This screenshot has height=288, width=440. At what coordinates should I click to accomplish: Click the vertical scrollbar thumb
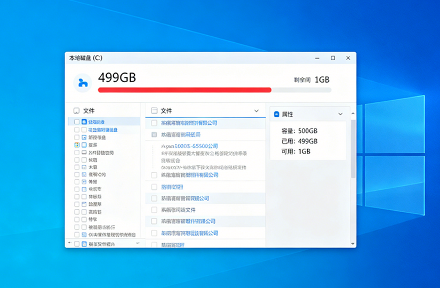[x=353, y=149]
